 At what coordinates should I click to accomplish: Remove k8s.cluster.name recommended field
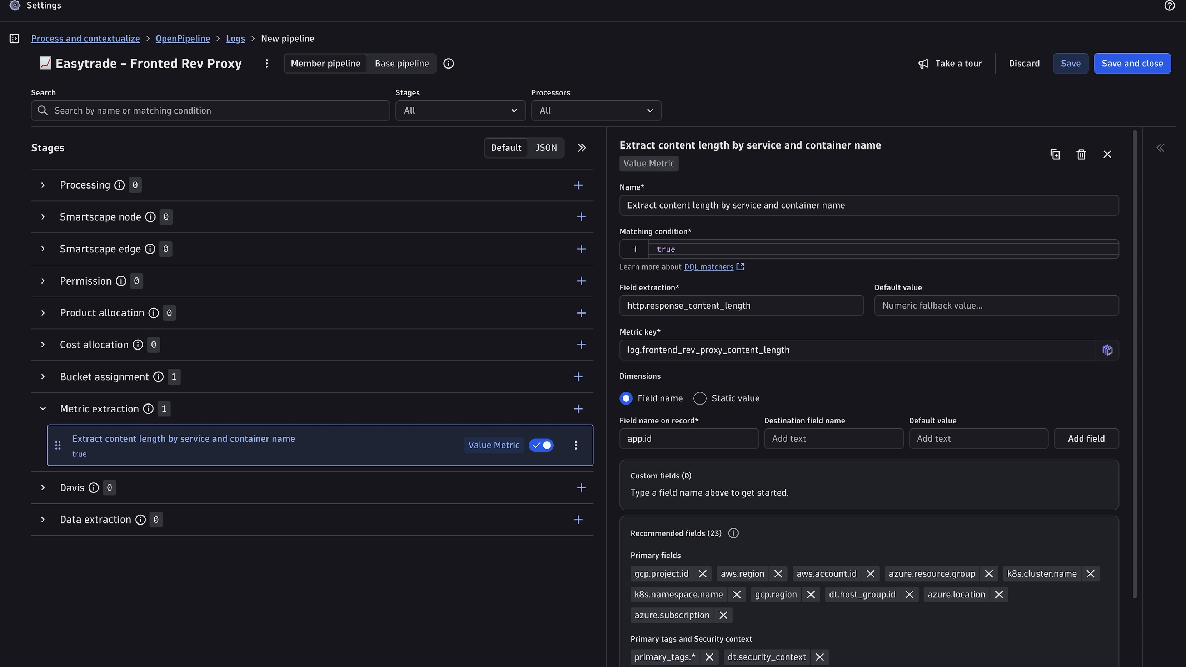[1090, 573]
